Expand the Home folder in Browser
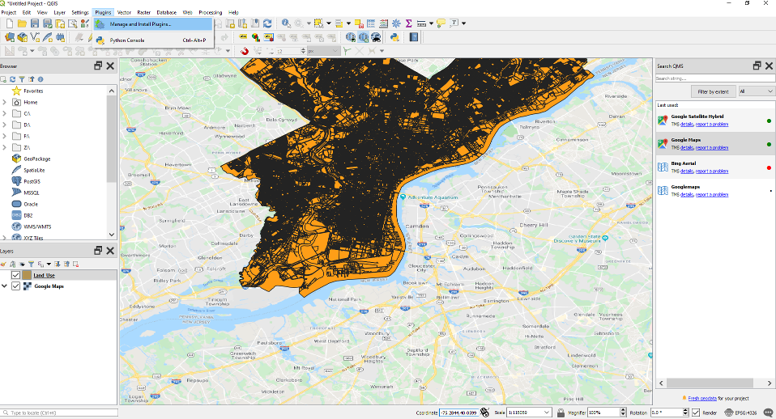This screenshot has height=419, width=776. point(5,102)
